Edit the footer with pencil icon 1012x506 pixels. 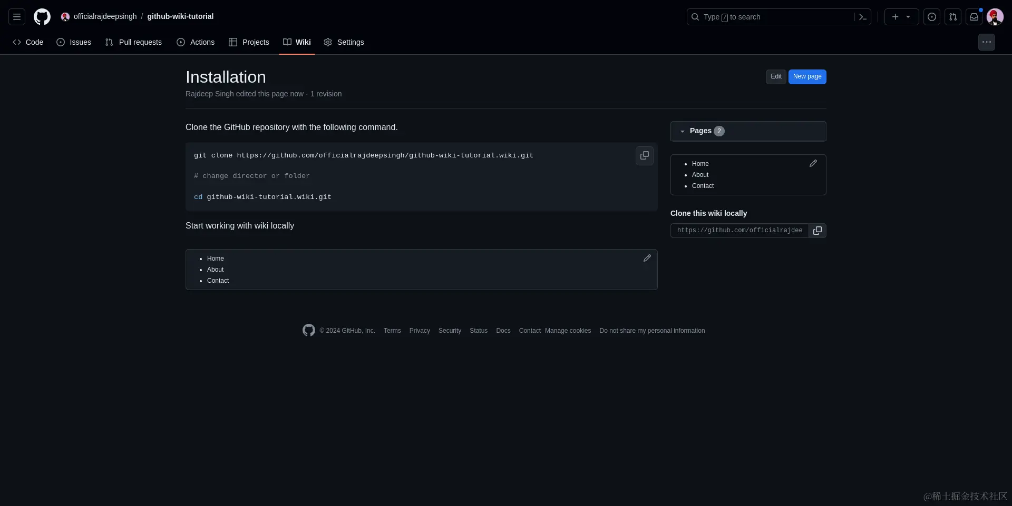point(647,259)
